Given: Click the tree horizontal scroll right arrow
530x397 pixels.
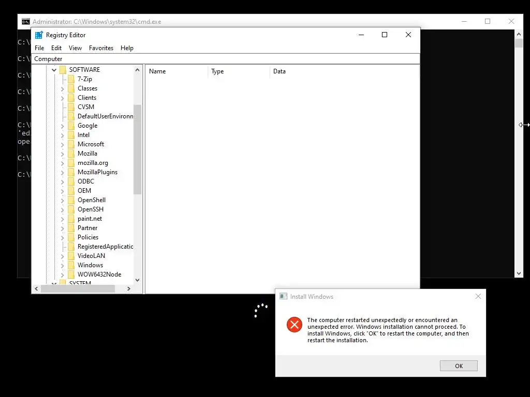Looking at the screenshot, I should (x=128, y=288).
